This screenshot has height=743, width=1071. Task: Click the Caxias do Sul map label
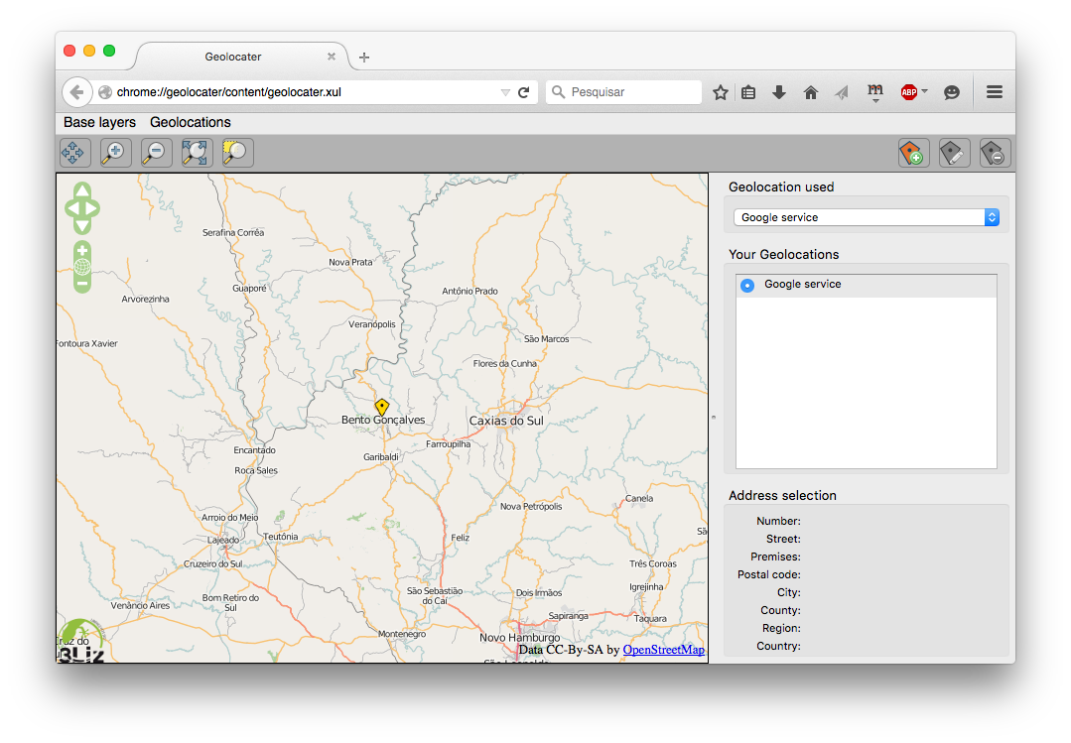pyautogui.click(x=506, y=421)
